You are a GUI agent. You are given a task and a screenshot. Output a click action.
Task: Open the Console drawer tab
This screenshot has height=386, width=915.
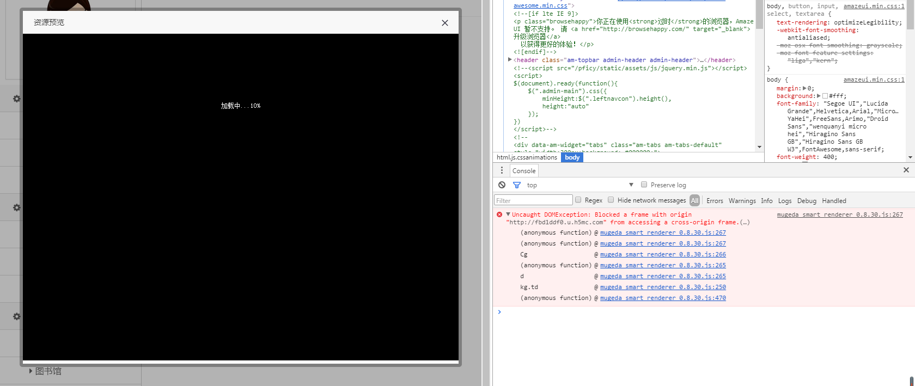pyautogui.click(x=524, y=170)
